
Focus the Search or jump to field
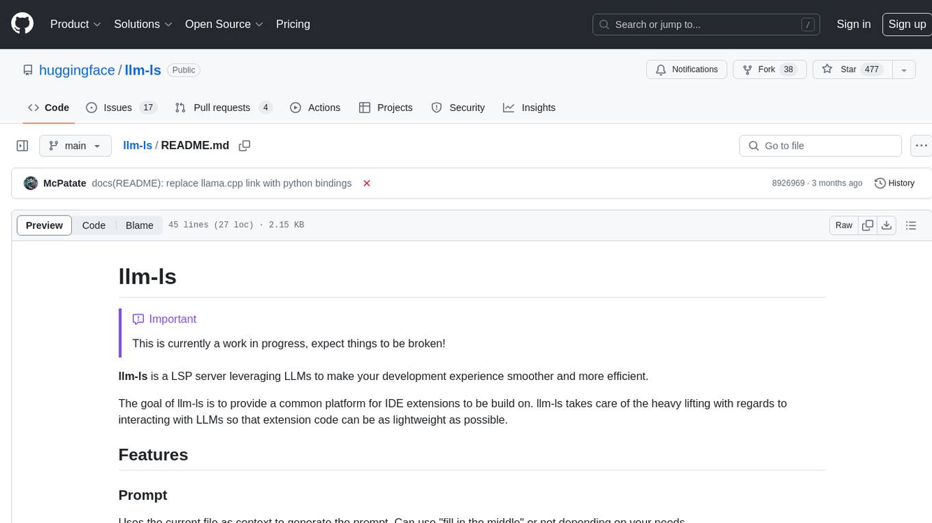point(707,24)
